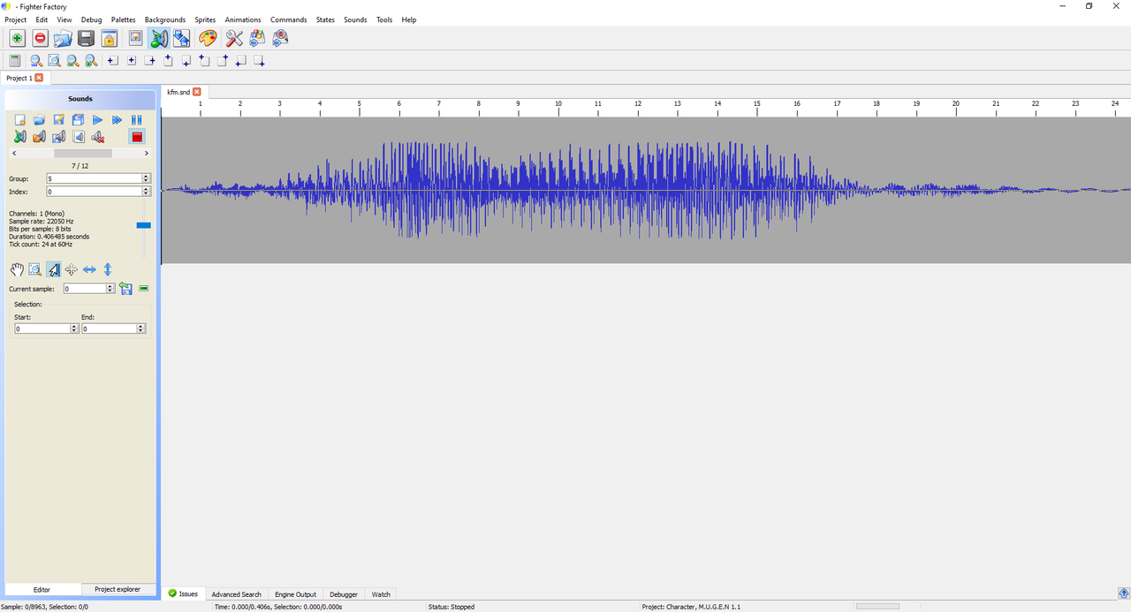Click the blue fast-forward double arrow button
The width and height of the screenshot is (1131, 612).
[x=118, y=120]
